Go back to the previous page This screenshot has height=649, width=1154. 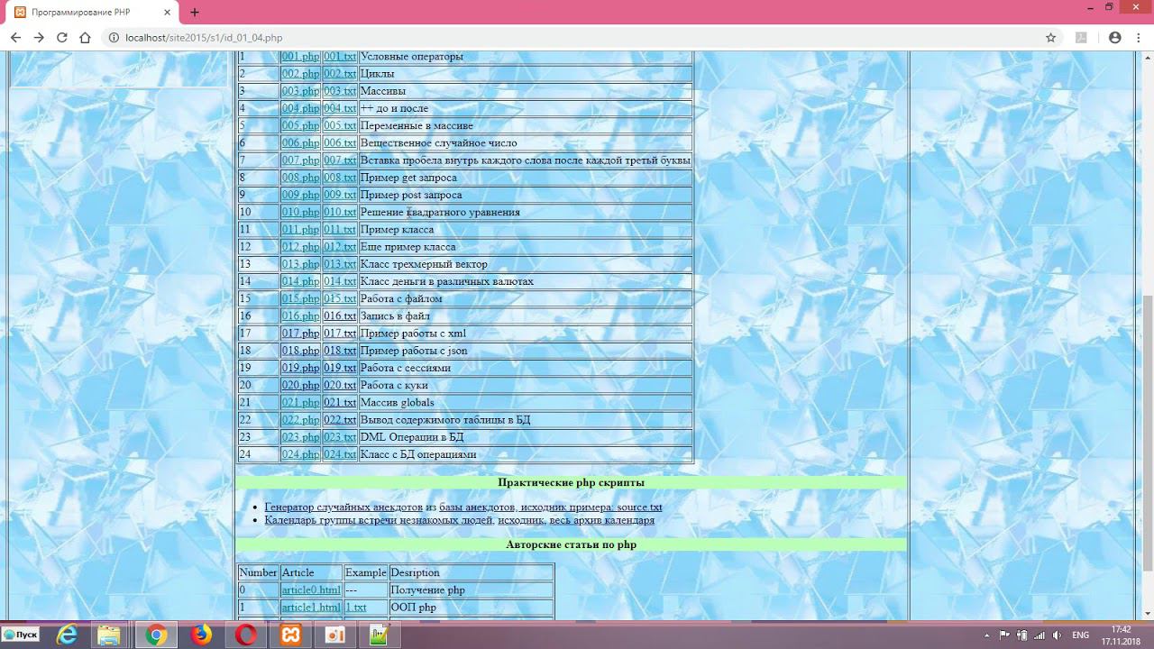click(x=15, y=38)
